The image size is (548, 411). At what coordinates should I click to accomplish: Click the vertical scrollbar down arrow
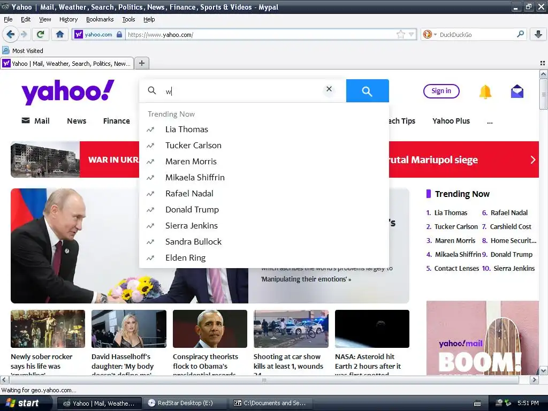[x=543, y=371]
